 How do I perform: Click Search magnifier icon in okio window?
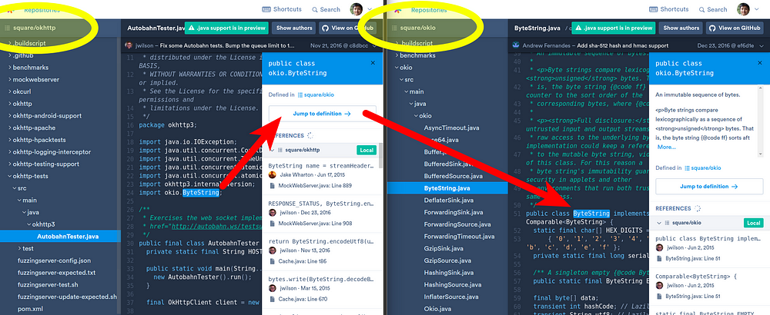tap(701, 9)
